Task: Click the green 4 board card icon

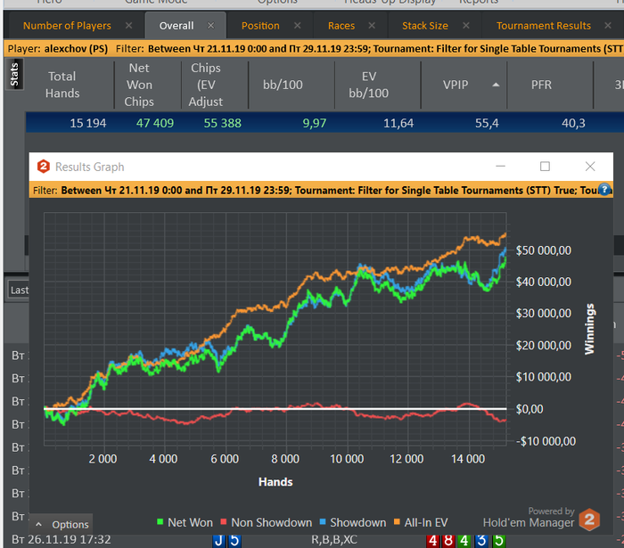Action: pos(464,541)
